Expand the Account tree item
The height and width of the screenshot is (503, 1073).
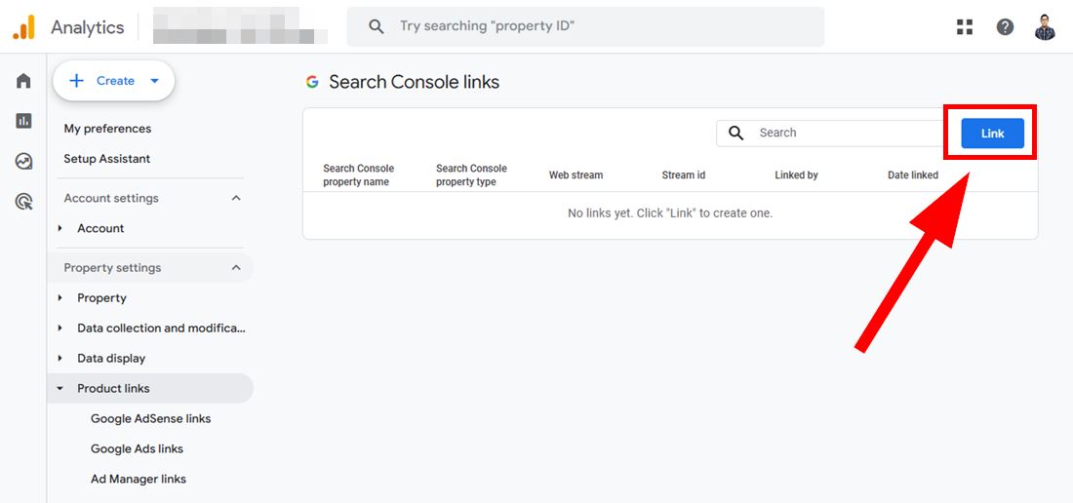click(x=60, y=228)
